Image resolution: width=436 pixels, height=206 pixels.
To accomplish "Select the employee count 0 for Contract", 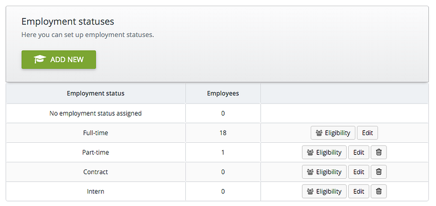I will (x=223, y=172).
